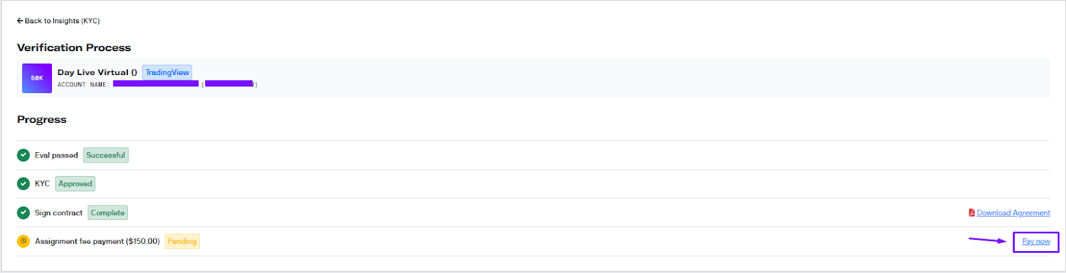The height and width of the screenshot is (273, 1066).
Task: Click the KYC green checkmark icon
Action: (x=23, y=184)
